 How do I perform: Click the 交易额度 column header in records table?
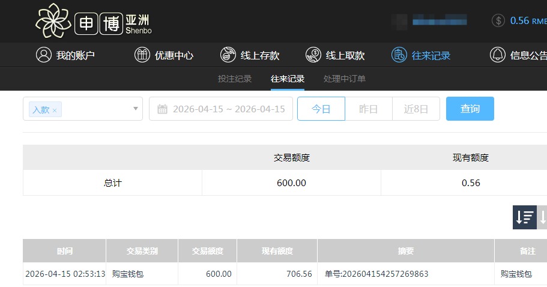pyautogui.click(x=208, y=251)
